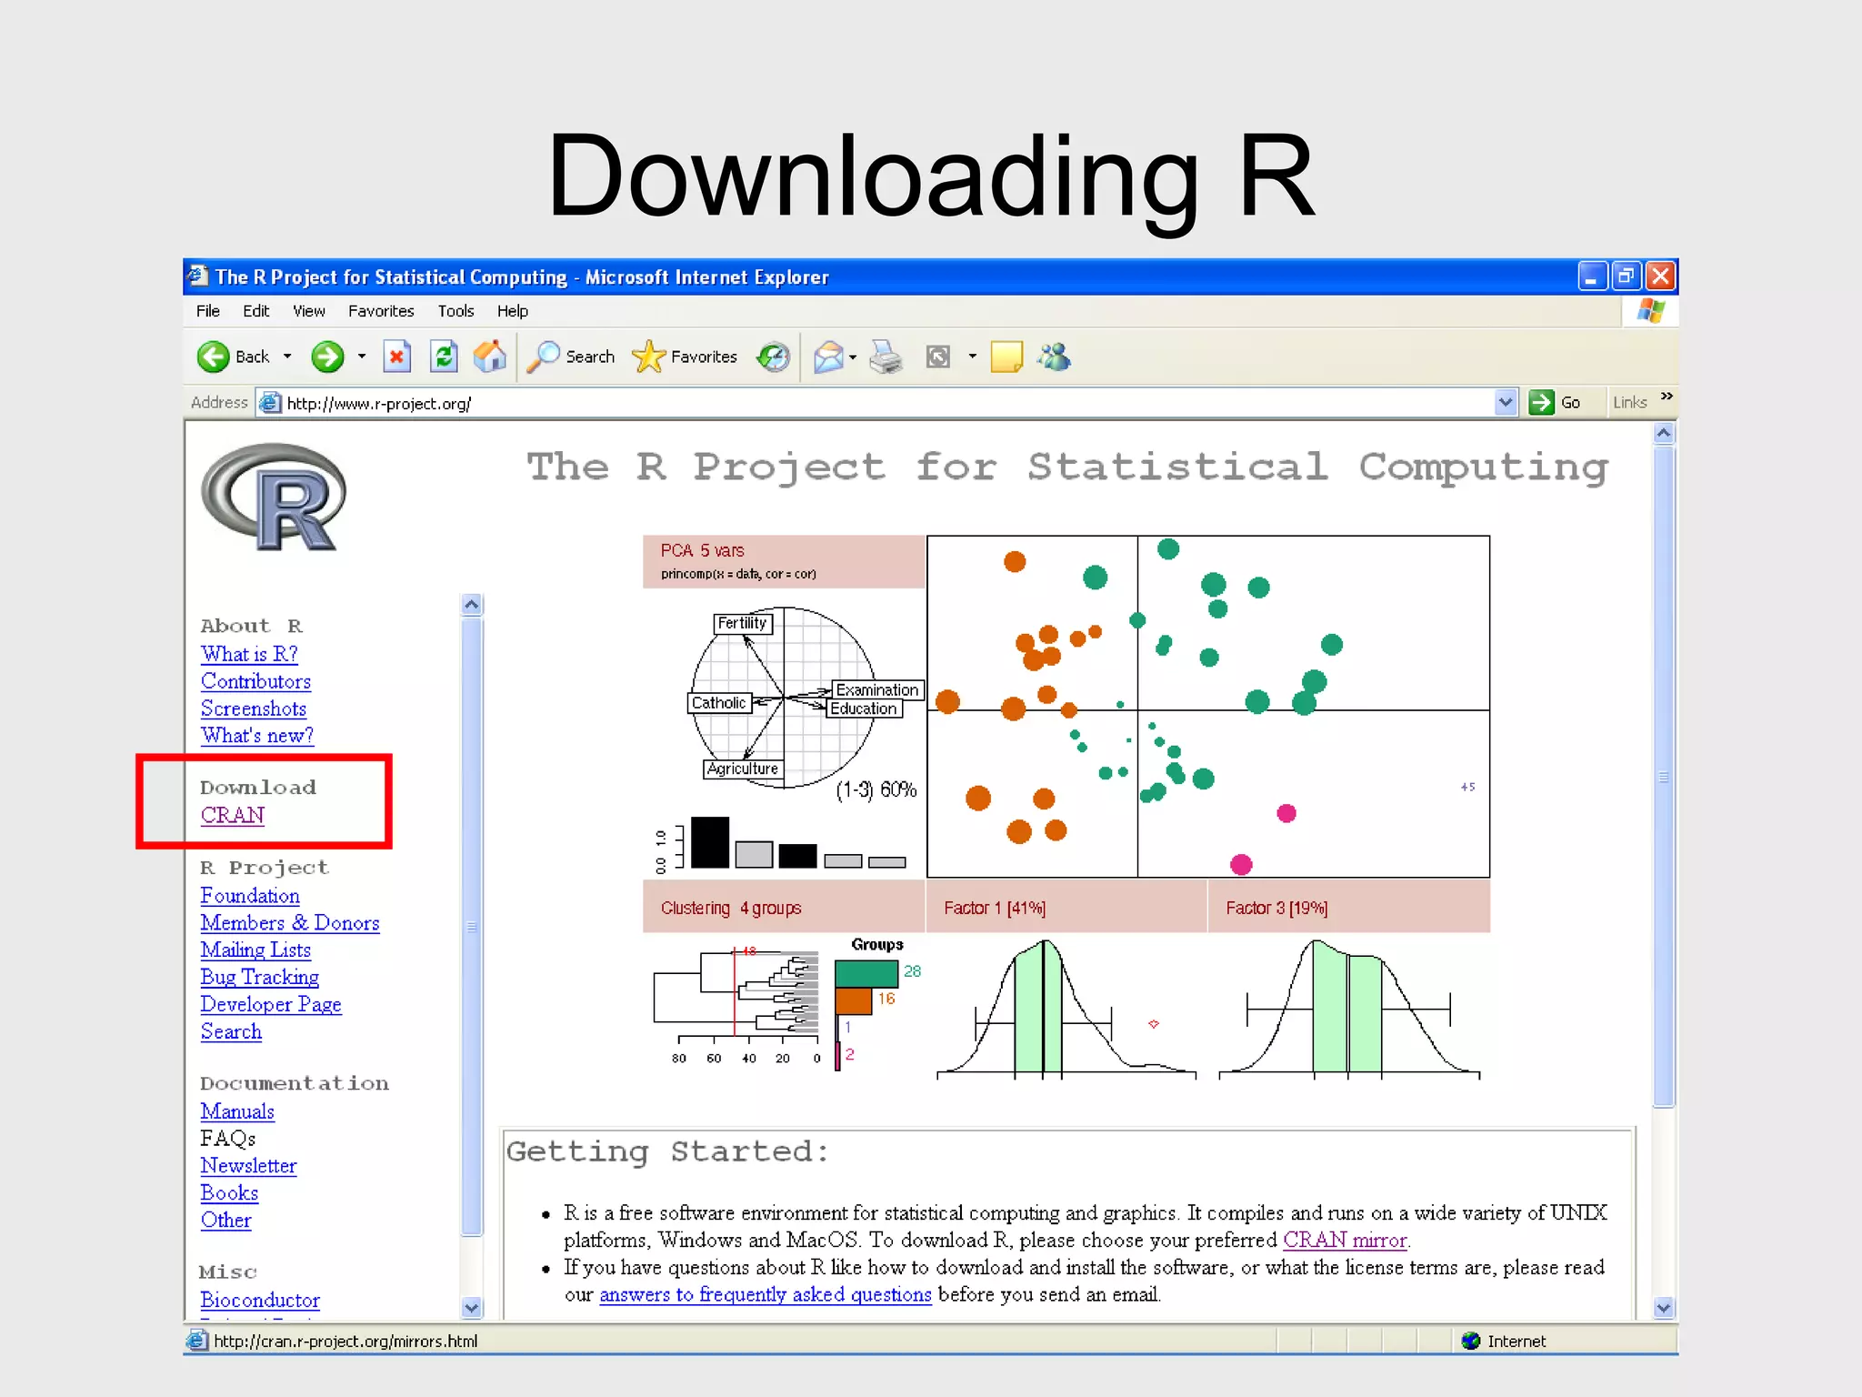Click main page scroll up arrow
The height and width of the screenshot is (1397, 1862).
pyautogui.click(x=1664, y=433)
